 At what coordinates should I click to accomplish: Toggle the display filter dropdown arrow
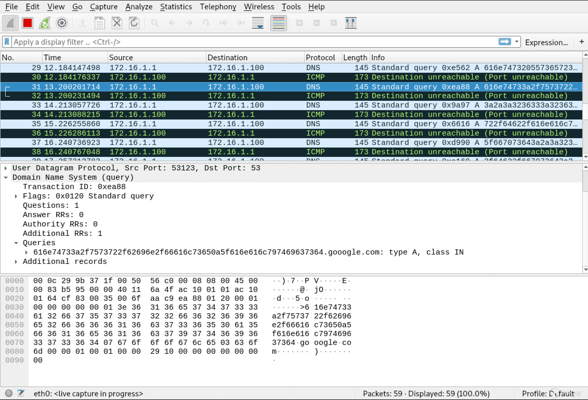pyautogui.click(x=517, y=42)
